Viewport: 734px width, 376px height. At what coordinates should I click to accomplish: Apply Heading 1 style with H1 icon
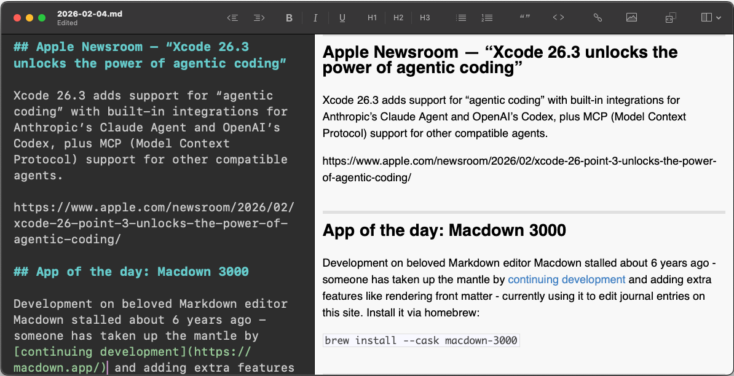(371, 18)
